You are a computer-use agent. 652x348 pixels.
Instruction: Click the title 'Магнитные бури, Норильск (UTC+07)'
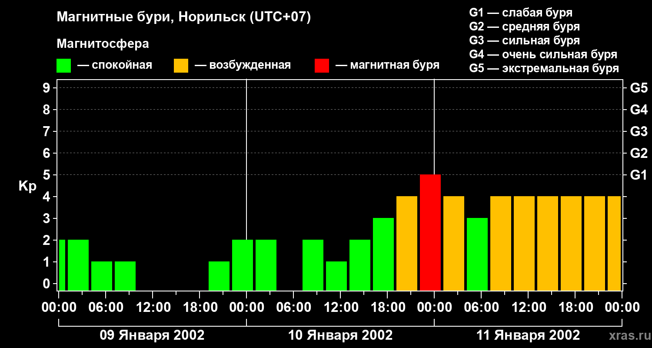coord(184,17)
